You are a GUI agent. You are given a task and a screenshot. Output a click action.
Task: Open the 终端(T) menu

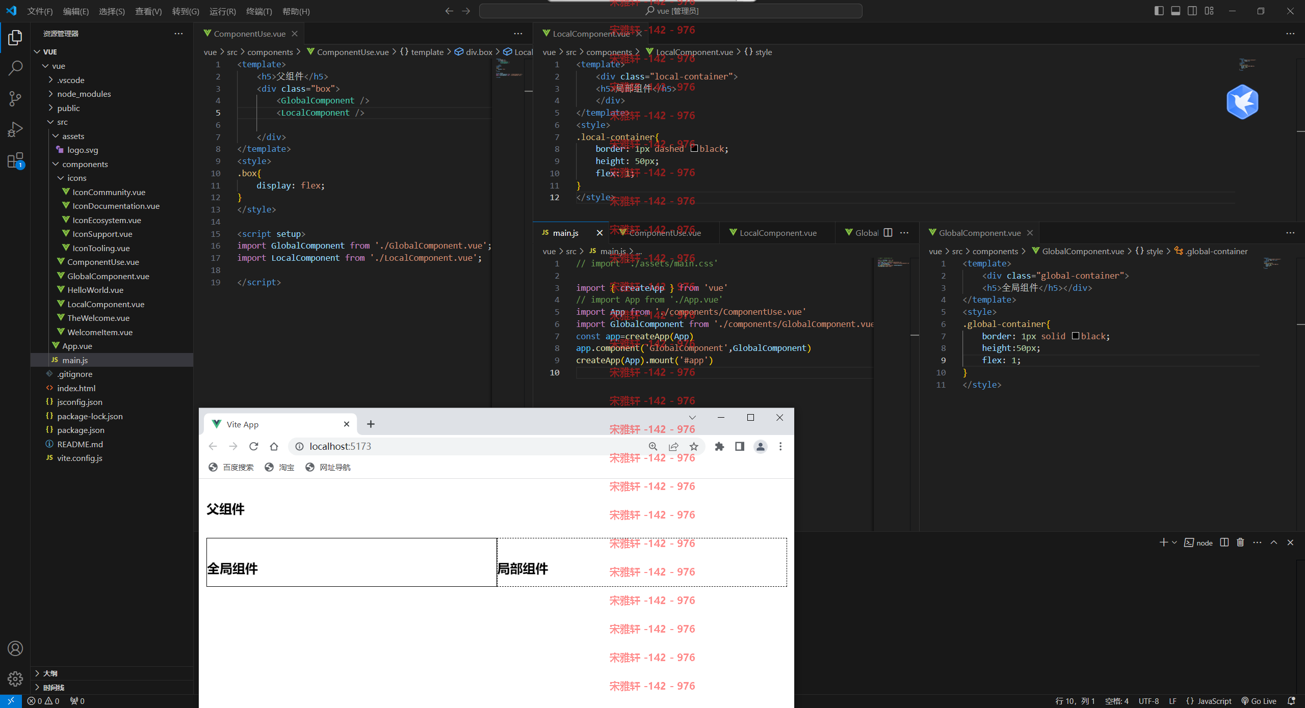[259, 11]
